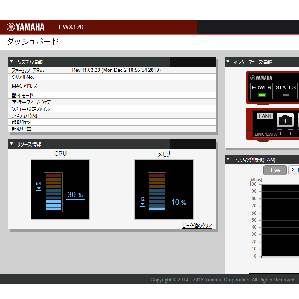Click the memory 10 % readout
The image size is (299, 299).
179,203
